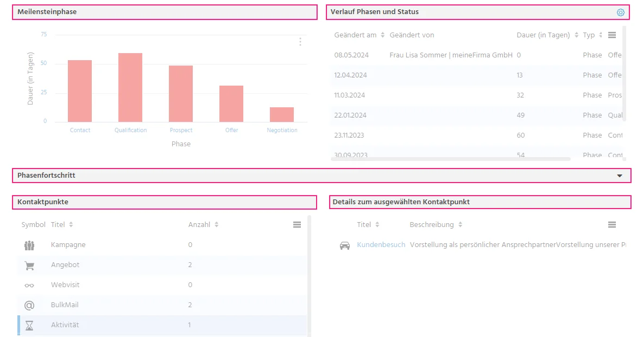This screenshot has height=337, width=643.
Task: Sort Details table by Beschreibung arrows
Action: point(460,224)
